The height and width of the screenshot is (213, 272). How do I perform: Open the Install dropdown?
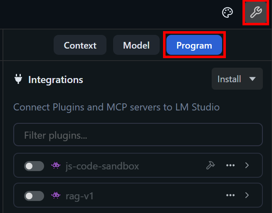coord(237,79)
